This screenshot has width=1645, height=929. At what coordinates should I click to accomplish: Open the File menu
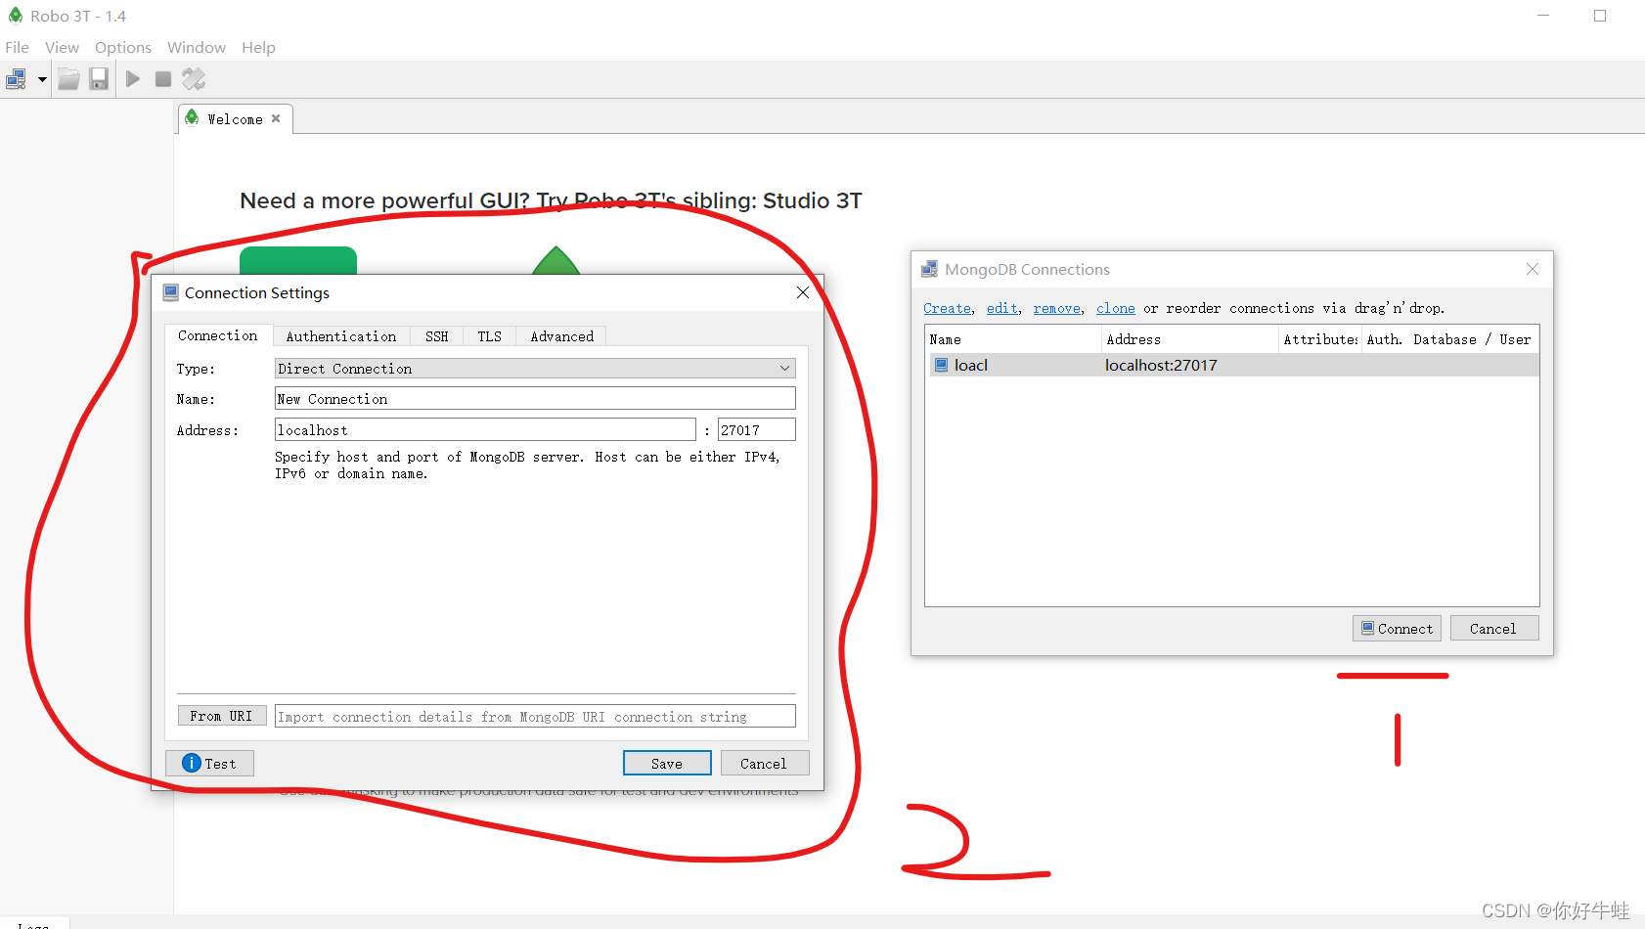[x=17, y=47]
